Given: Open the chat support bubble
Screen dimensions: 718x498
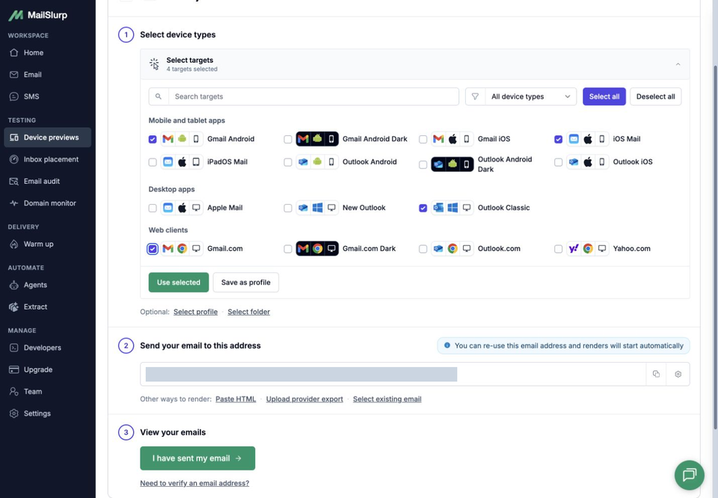Looking at the screenshot, I should point(689,475).
